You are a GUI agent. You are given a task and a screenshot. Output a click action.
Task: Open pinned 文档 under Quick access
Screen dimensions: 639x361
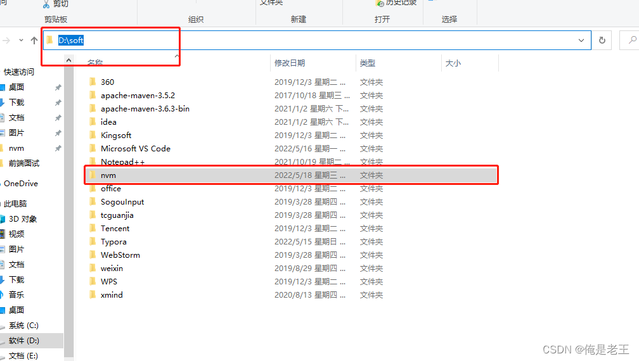16,118
